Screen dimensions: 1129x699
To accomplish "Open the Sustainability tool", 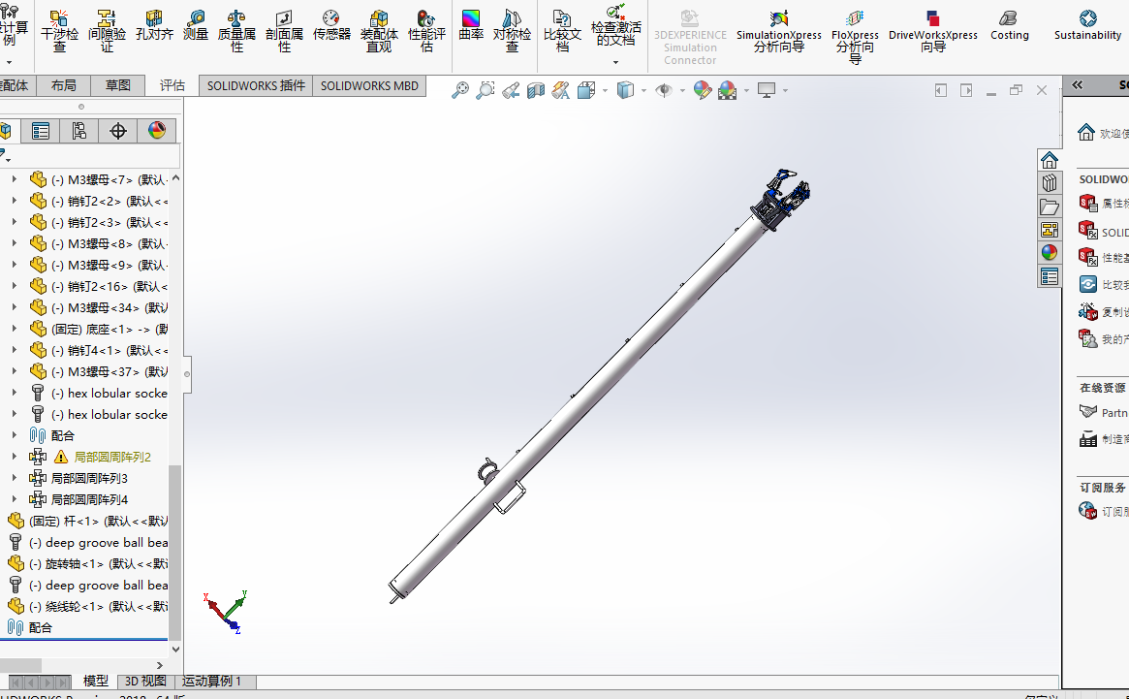I will point(1087,25).
